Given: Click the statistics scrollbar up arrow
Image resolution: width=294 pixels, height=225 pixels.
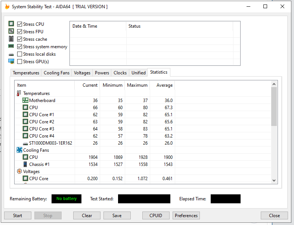Looking at the screenshot, I should (274, 84).
